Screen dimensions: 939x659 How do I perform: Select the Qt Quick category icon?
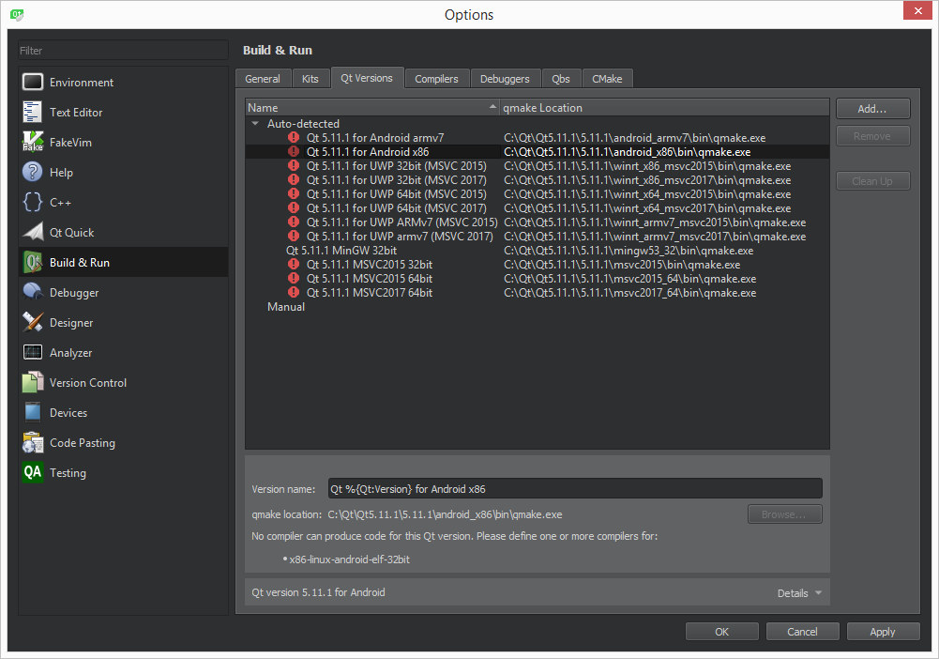click(34, 233)
